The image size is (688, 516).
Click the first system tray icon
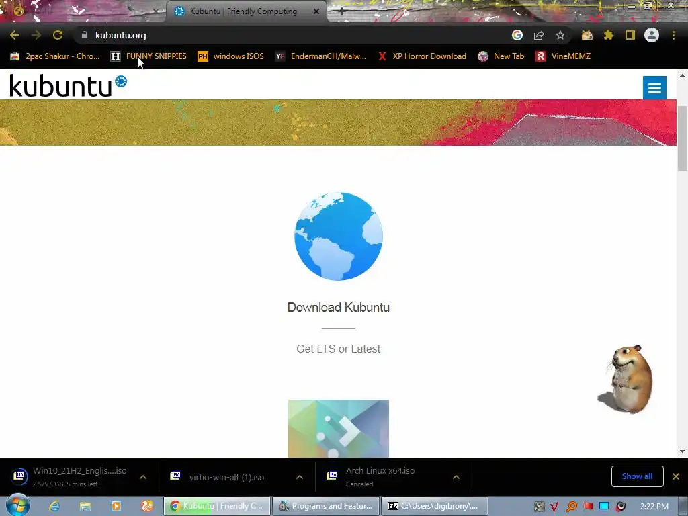click(x=540, y=507)
